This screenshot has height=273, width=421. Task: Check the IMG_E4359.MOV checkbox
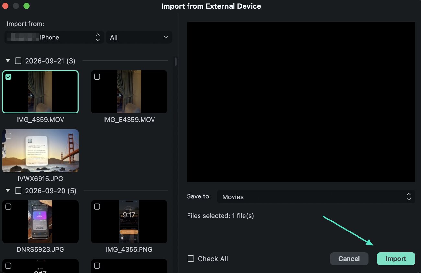coord(97,77)
